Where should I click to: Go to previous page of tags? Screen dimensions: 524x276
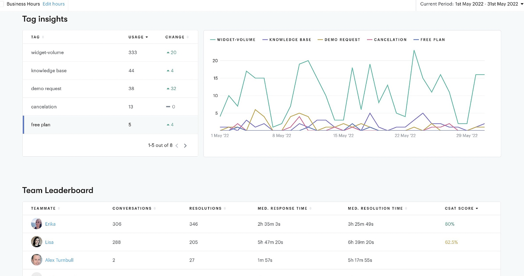pyautogui.click(x=177, y=146)
